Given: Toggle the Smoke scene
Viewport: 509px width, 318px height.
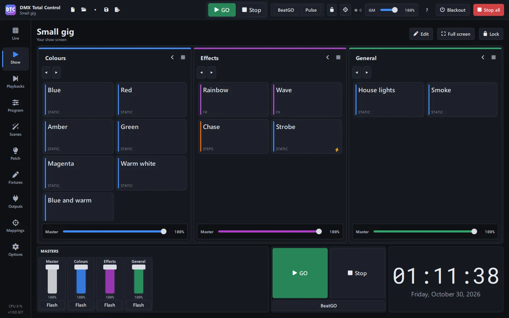Looking at the screenshot, I should pyautogui.click(x=462, y=100).
